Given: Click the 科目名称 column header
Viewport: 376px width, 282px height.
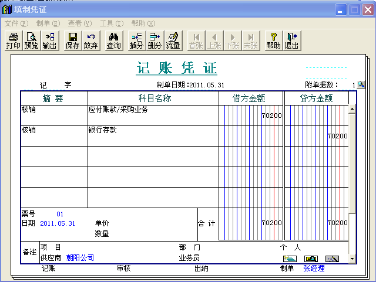Looking at the screenshot, I should 153,98.
